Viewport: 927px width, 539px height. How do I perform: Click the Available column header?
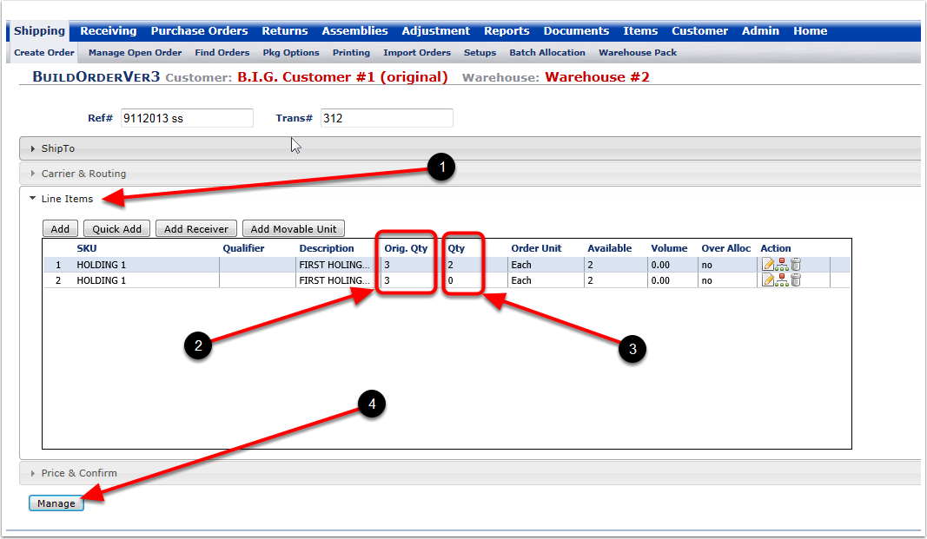point(610,248)
